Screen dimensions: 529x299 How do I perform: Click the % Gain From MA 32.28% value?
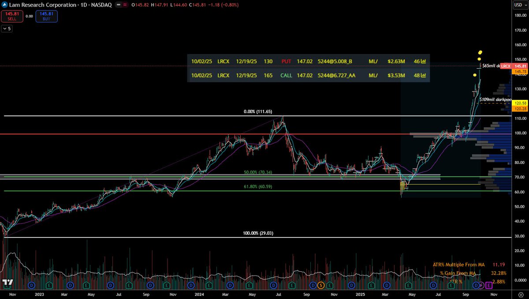[499, 273]
